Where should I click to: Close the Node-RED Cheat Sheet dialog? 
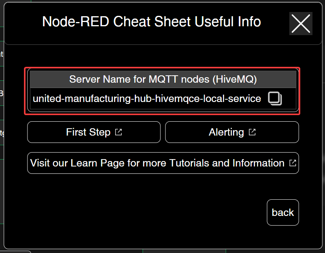301,24
